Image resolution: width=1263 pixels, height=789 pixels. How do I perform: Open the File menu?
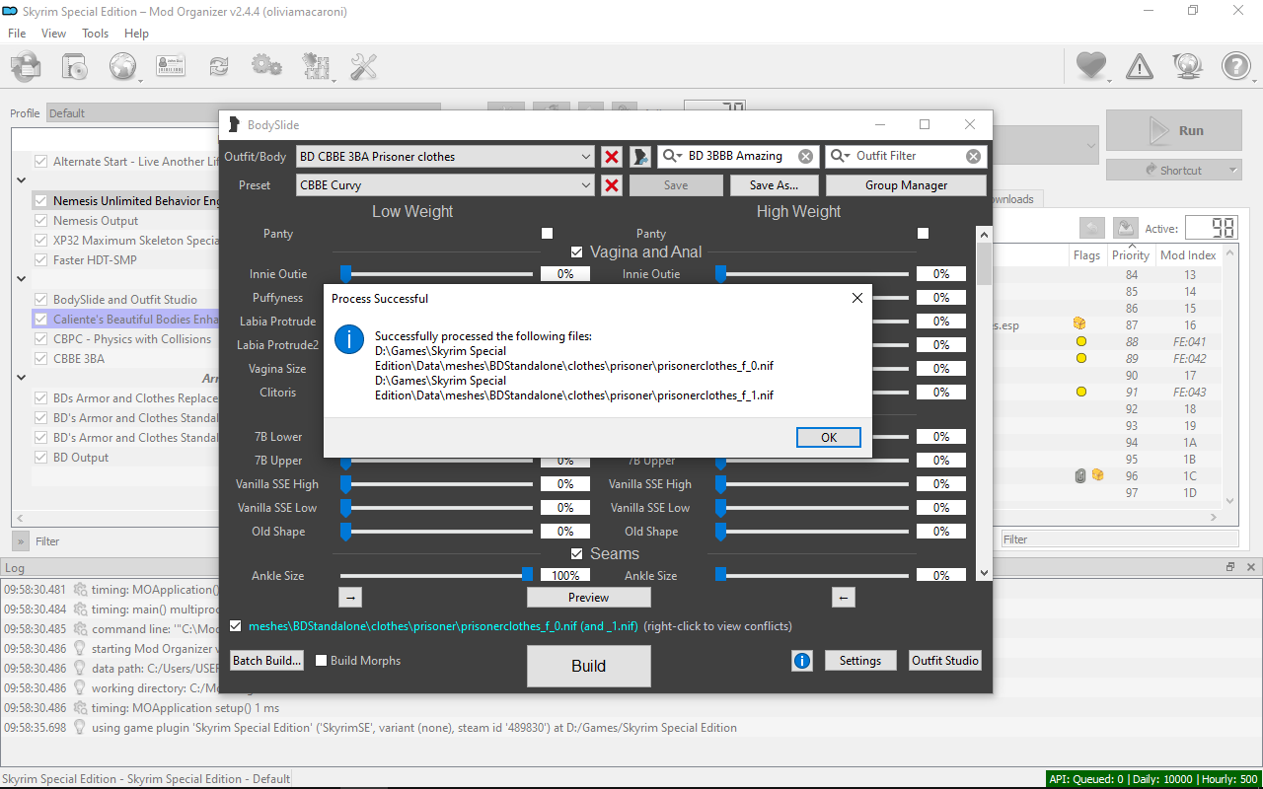point(17,34)
